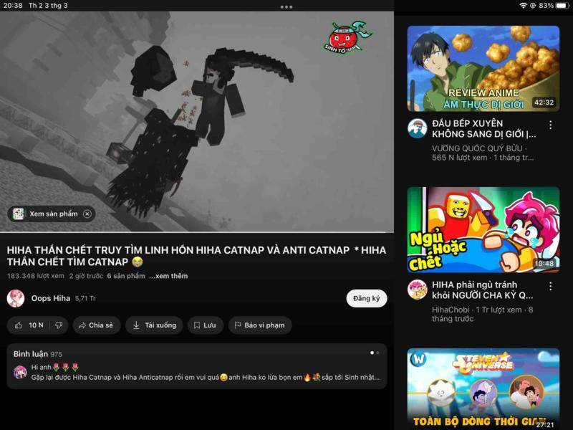This screenshot has width=573, height=430.
Task: Tap the 20:38 clock in status bar
Action: tap(13, 6)
